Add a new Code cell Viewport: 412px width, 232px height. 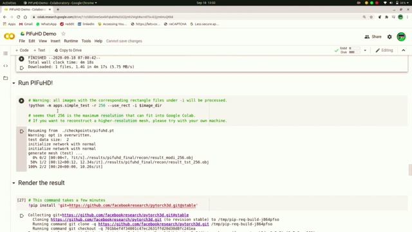[22, 50]
